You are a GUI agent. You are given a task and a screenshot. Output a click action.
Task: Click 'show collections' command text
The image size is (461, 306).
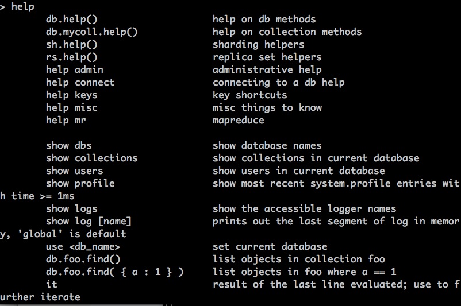91,158
